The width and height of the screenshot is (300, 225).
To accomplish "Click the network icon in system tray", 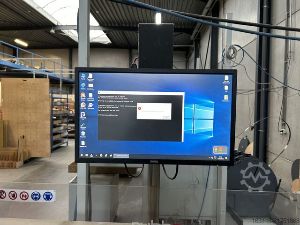I will click(212, 158).
